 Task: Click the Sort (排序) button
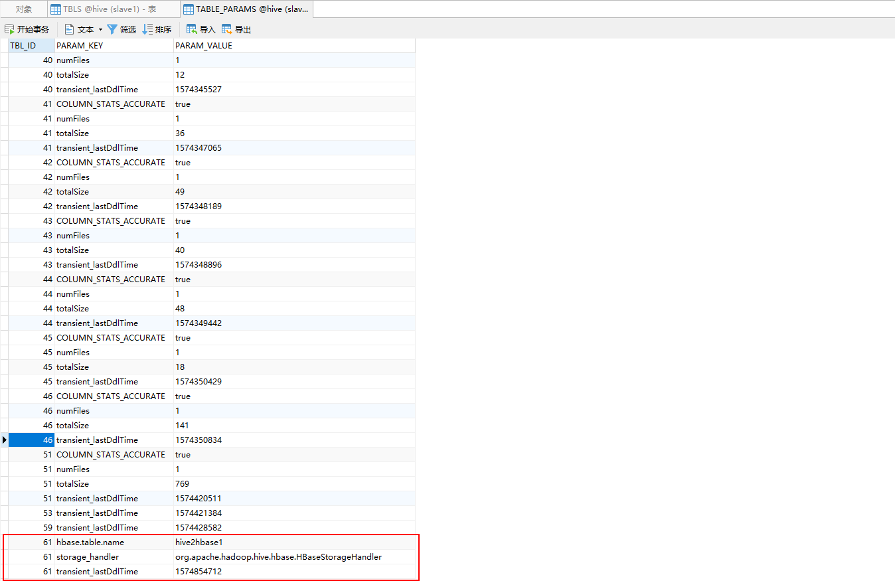157,29
